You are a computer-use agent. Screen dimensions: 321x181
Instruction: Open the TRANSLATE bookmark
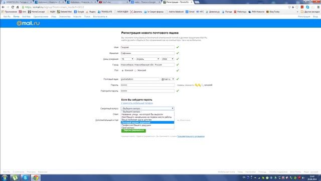(x=105, y=12)
